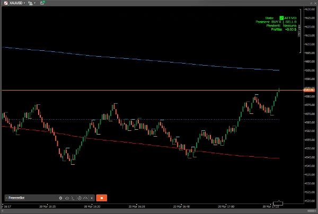Click the 'Pendenti: Nessuno' overlay text
318x214 pixels.
(281, 26)
